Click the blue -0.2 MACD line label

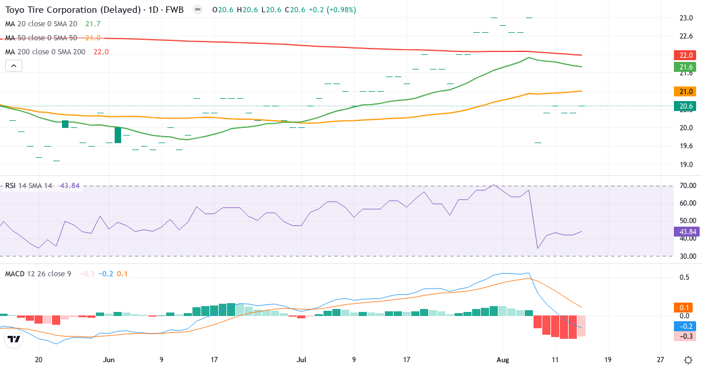click(686, 327)
